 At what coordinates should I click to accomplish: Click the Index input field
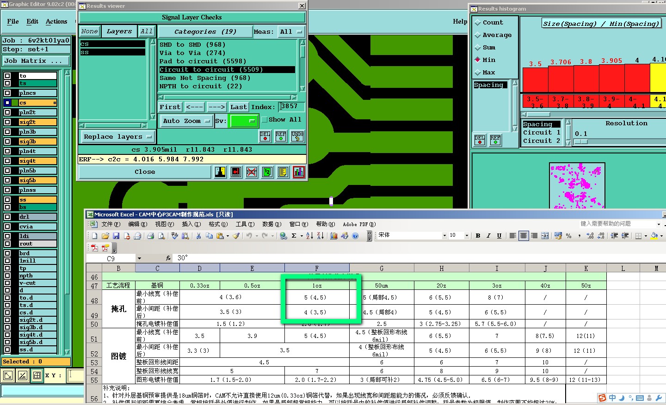tap(291, 107)
